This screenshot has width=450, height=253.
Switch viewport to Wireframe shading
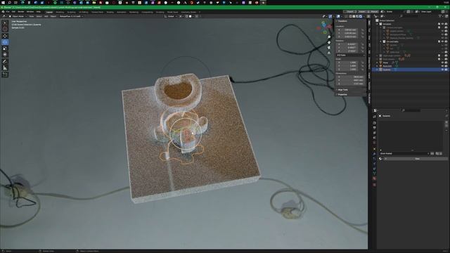(x=351, y=16)
